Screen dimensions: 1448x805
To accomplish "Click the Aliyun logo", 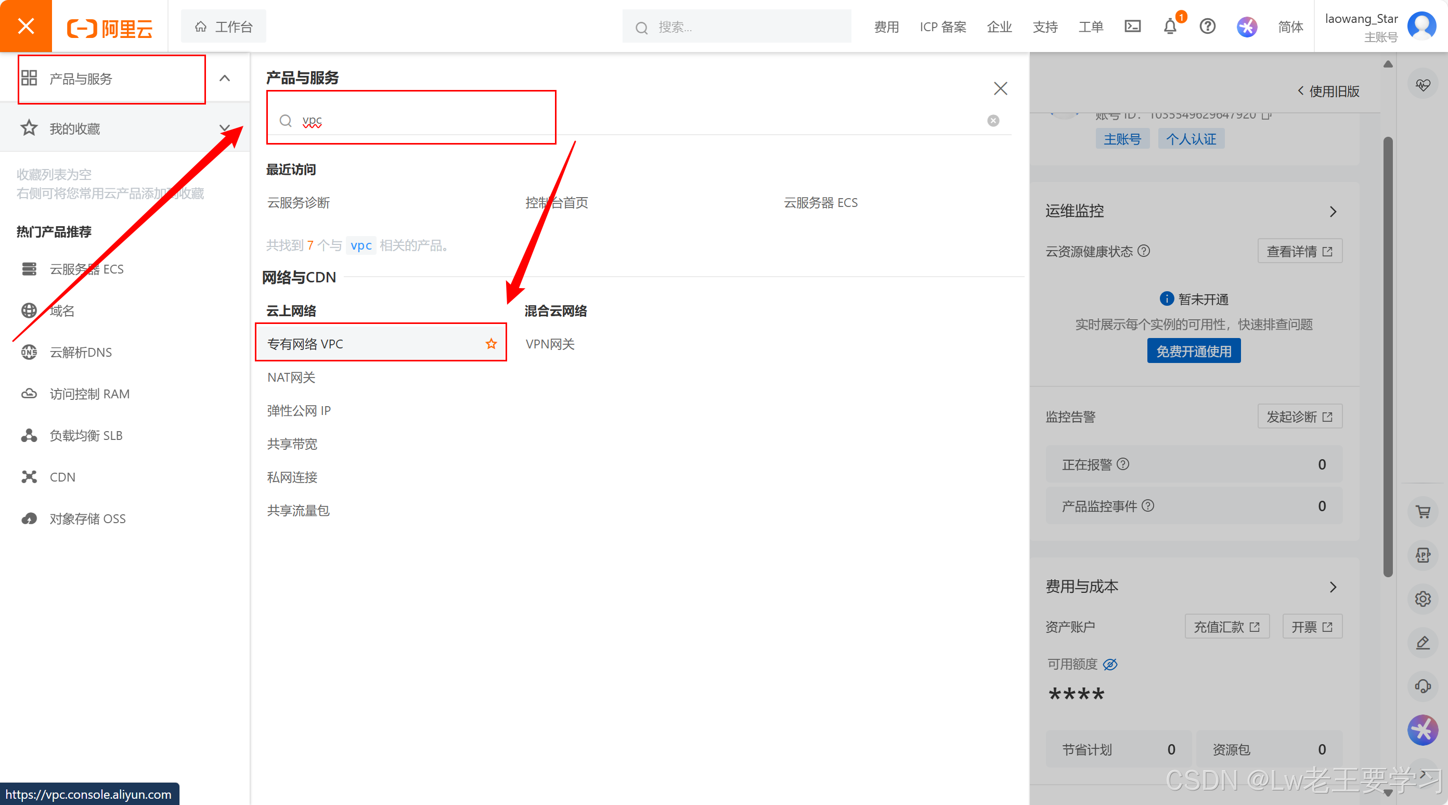I will (110, 27).
